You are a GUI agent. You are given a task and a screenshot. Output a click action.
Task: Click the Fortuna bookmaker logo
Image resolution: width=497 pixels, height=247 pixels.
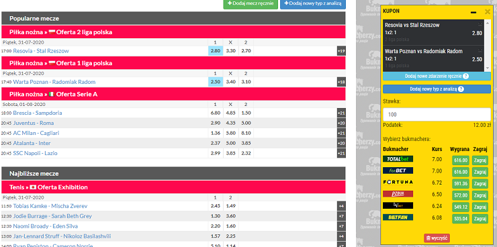(398, 183)
